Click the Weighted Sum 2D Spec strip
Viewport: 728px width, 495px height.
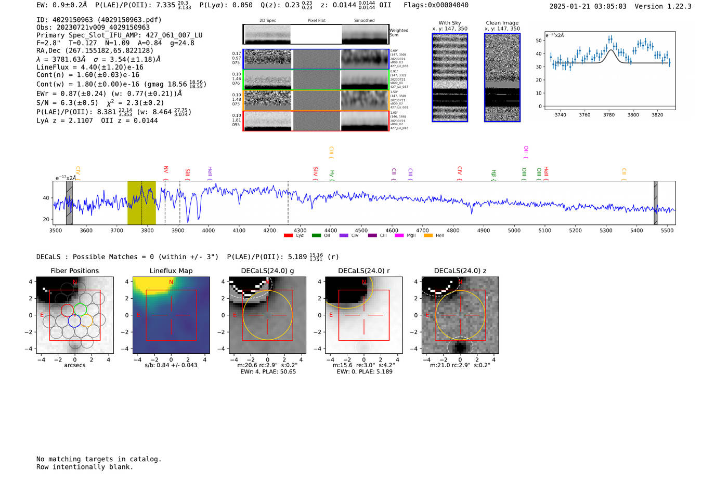click(x=316, y=34)
